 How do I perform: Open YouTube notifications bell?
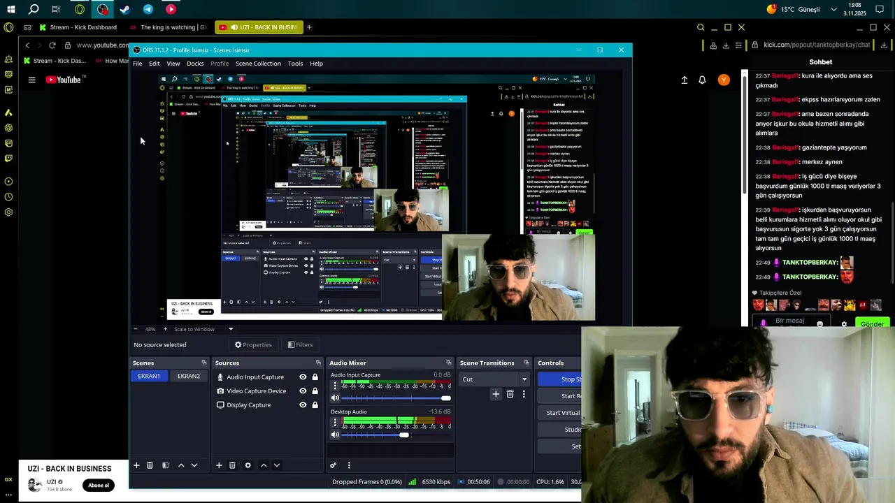click(702, 80)
